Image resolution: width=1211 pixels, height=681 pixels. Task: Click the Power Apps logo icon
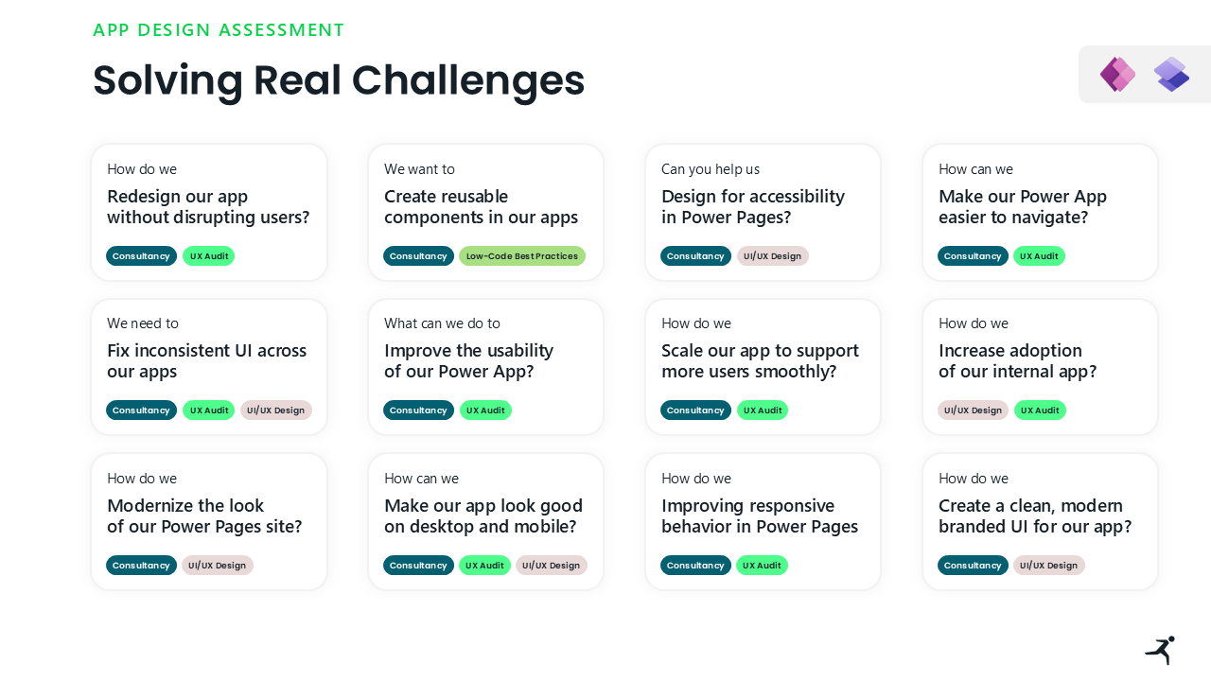tap(1117, 74)
